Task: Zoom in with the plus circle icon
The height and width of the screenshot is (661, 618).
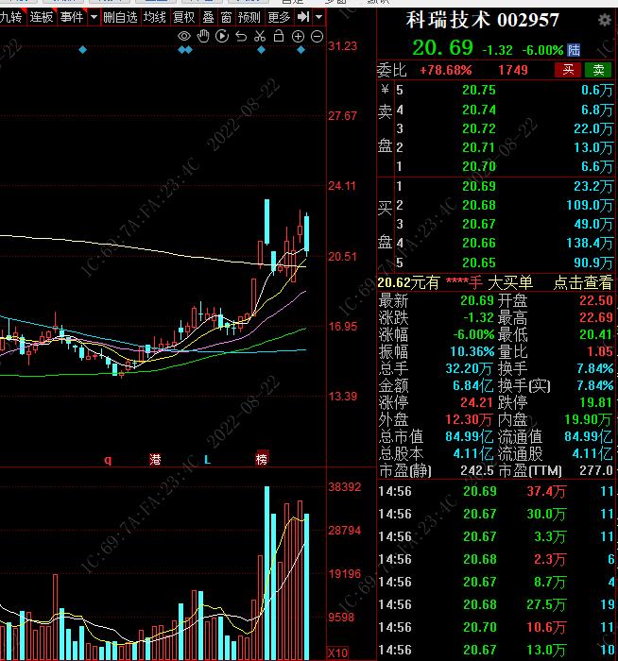Action: [x=298, y=37]
